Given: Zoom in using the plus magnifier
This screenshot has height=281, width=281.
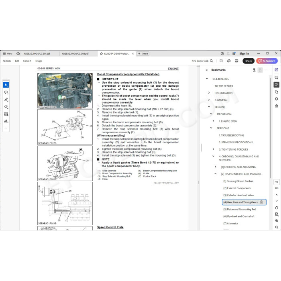Looking at the screenshot, I should (277, 221).
